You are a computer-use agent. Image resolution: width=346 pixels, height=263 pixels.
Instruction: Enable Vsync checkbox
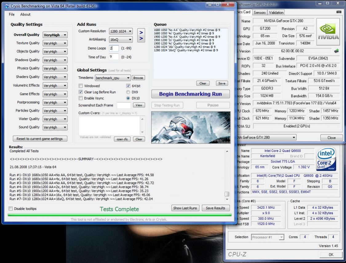(x=81, y=98)
